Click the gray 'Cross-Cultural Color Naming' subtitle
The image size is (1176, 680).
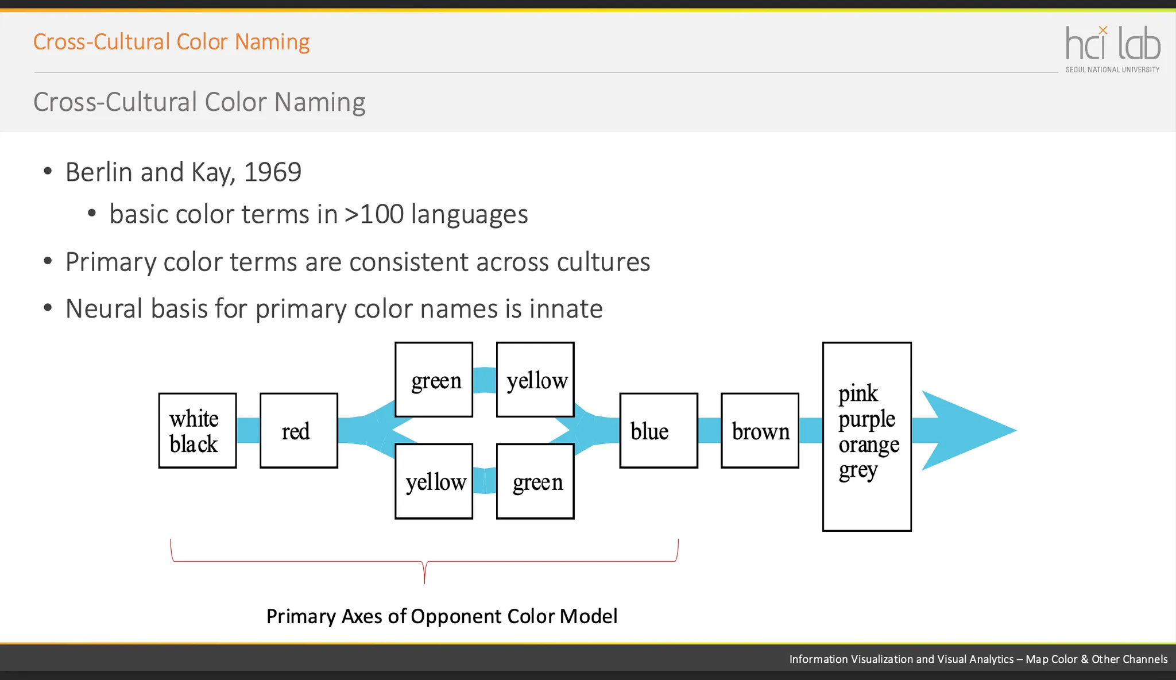click(x=199, y=102)
